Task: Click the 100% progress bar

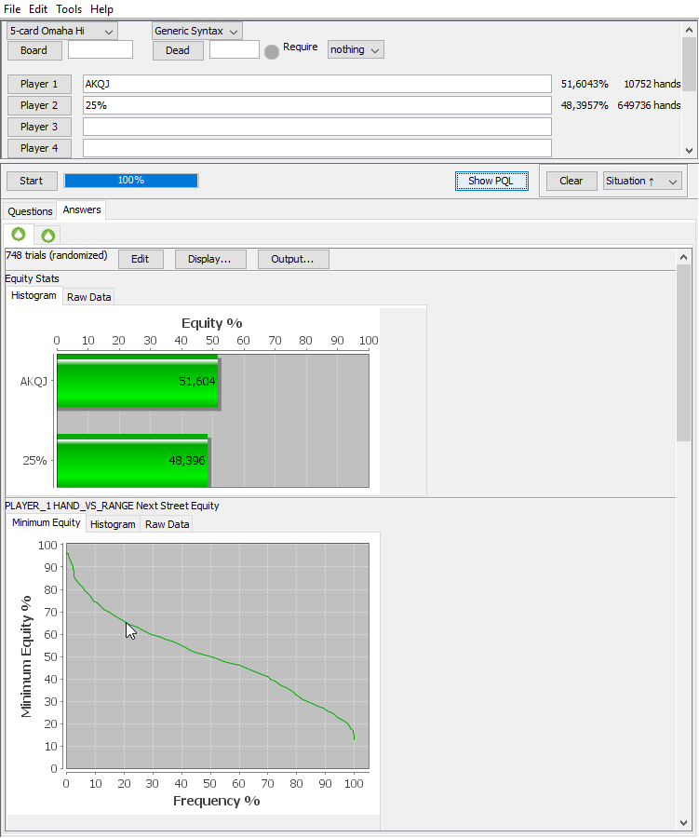Action: [131, 181]
